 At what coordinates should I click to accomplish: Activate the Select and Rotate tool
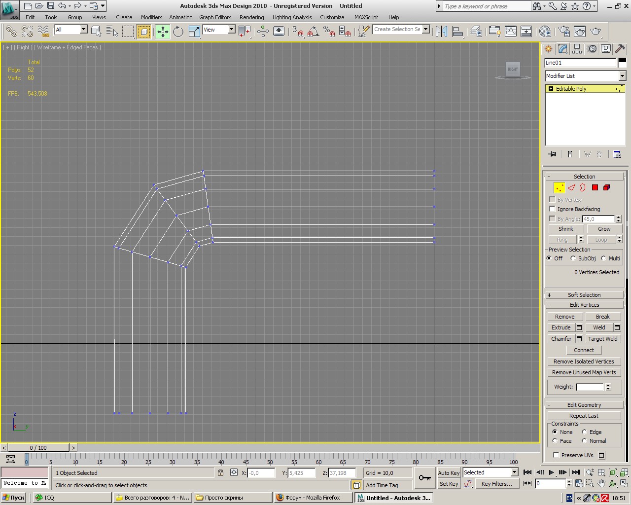tap(178, 32)
